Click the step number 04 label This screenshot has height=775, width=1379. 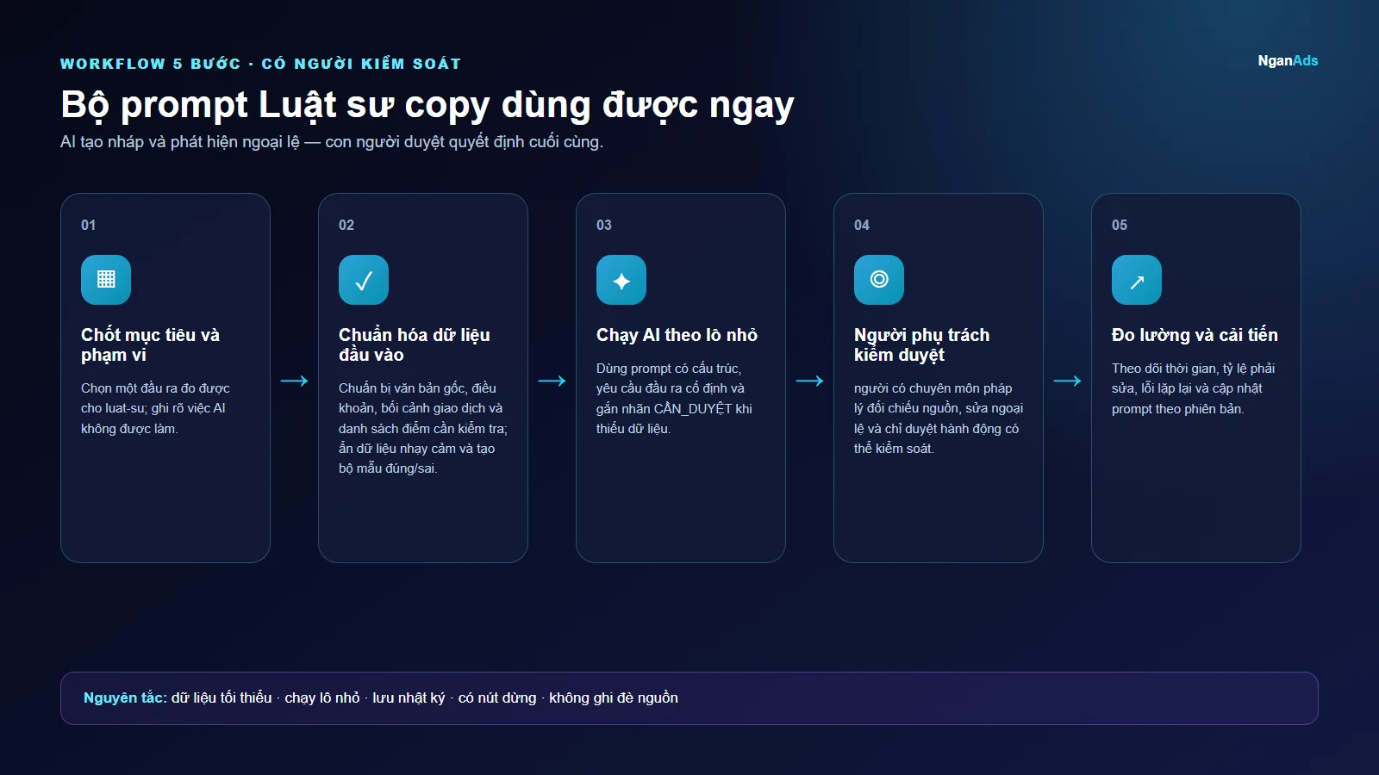click(862, 225)
